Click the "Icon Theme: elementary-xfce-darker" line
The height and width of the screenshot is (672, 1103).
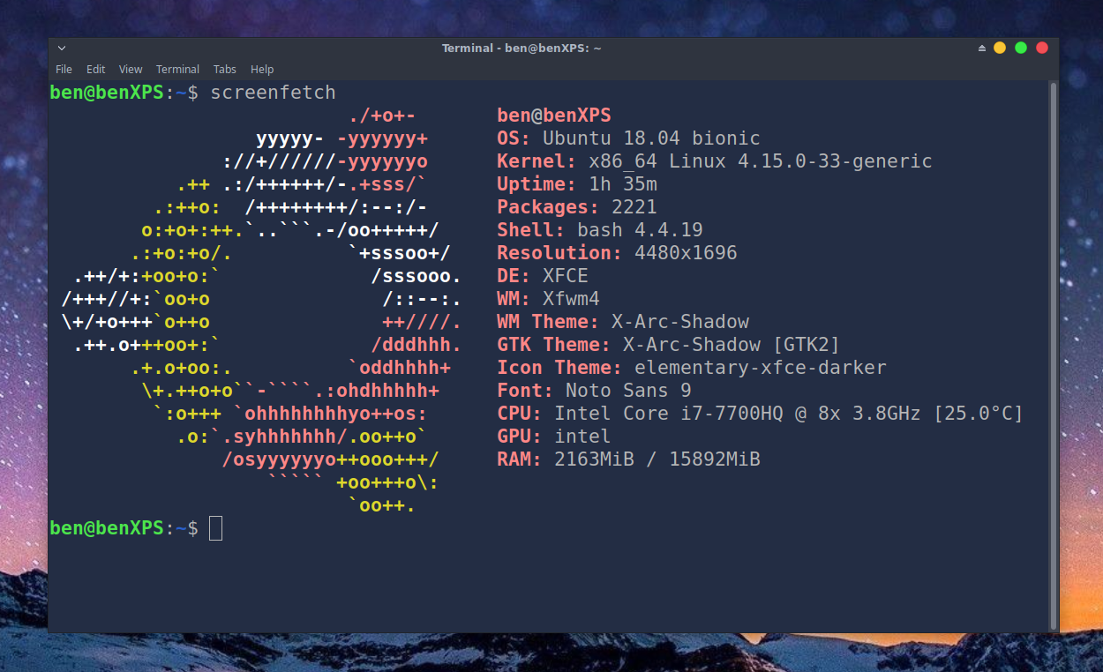pyautogui.click(x=692, y=368)
